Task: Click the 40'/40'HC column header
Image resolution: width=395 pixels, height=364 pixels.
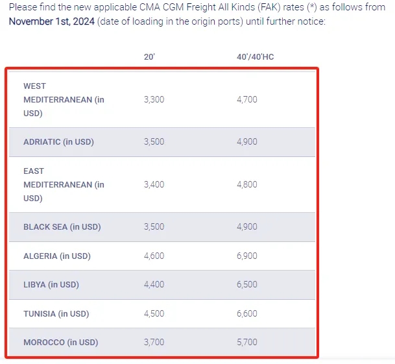Action: (x=255, y=57)
